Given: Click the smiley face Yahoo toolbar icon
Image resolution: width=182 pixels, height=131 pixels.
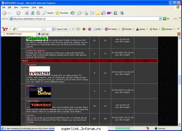Looking at the screenshot, I should pos(84,29).
